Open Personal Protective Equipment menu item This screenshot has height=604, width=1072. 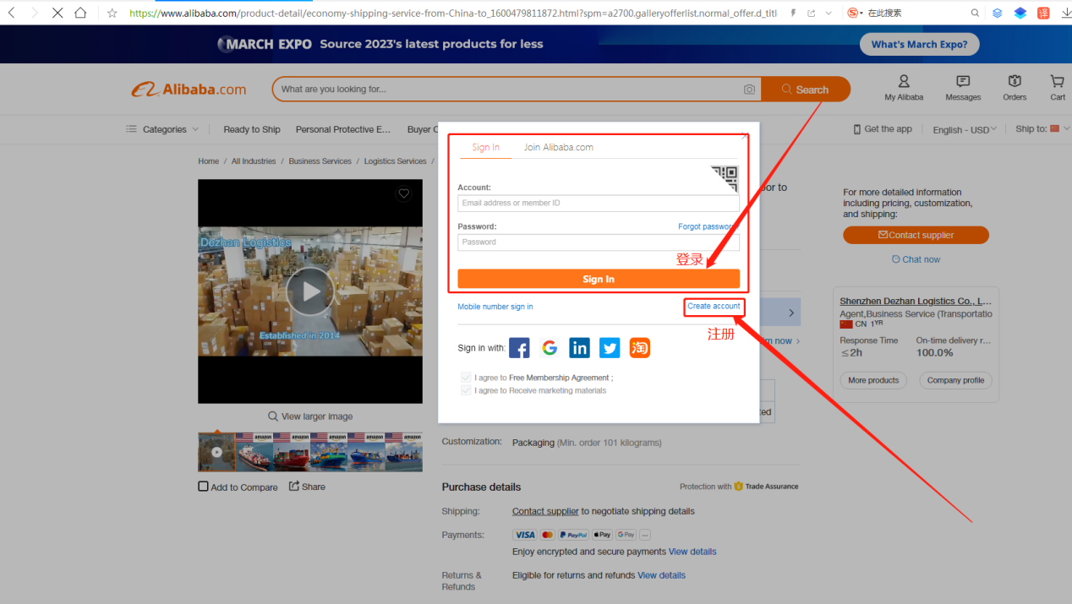(343, 129)
